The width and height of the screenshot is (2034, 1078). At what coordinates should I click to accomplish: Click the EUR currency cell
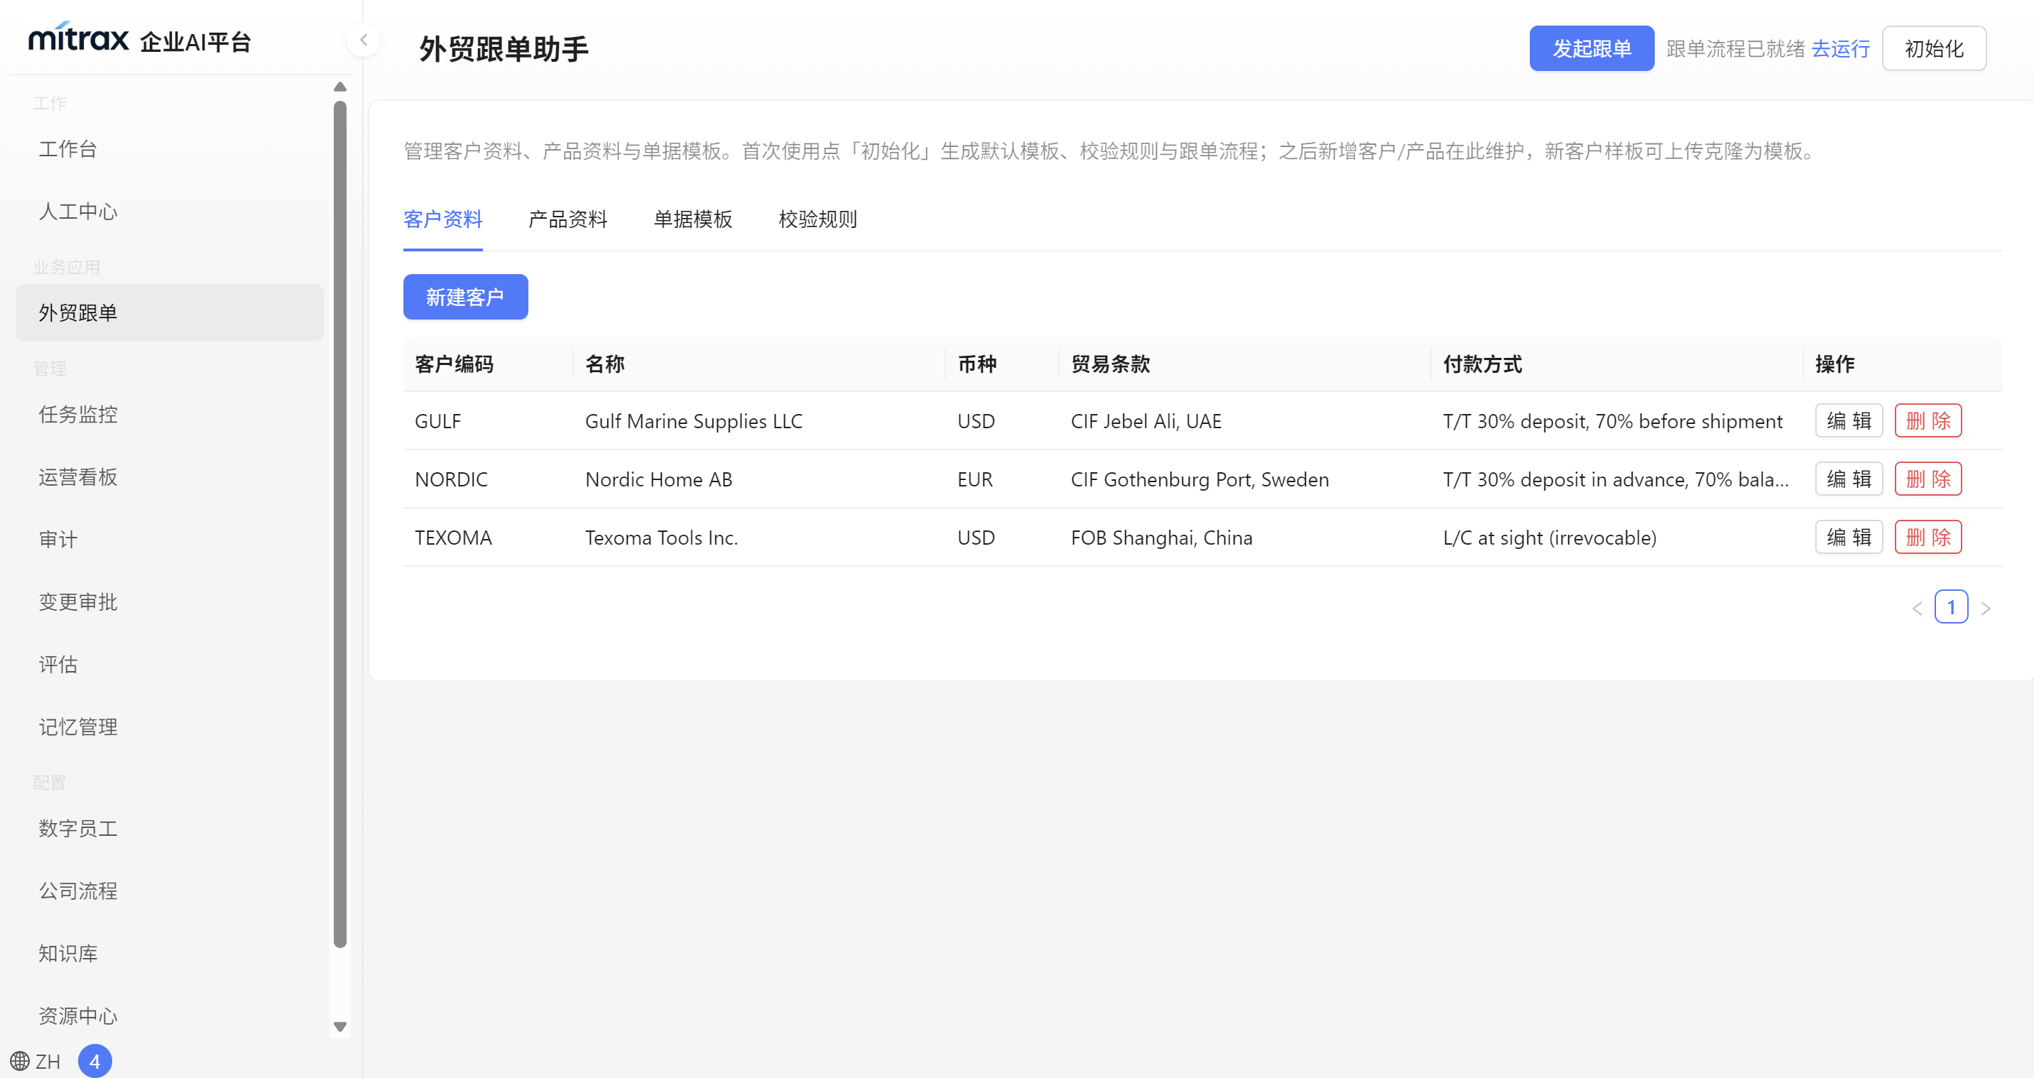(x=974, y=479)
